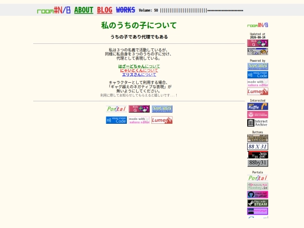Viewport: 304px width, 228px height.
Task: Click the first brown badge under Buttons
Action: (258, 138)
